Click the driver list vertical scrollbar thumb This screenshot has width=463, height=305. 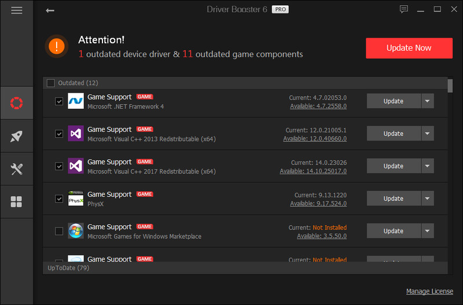tap(450, 86)
